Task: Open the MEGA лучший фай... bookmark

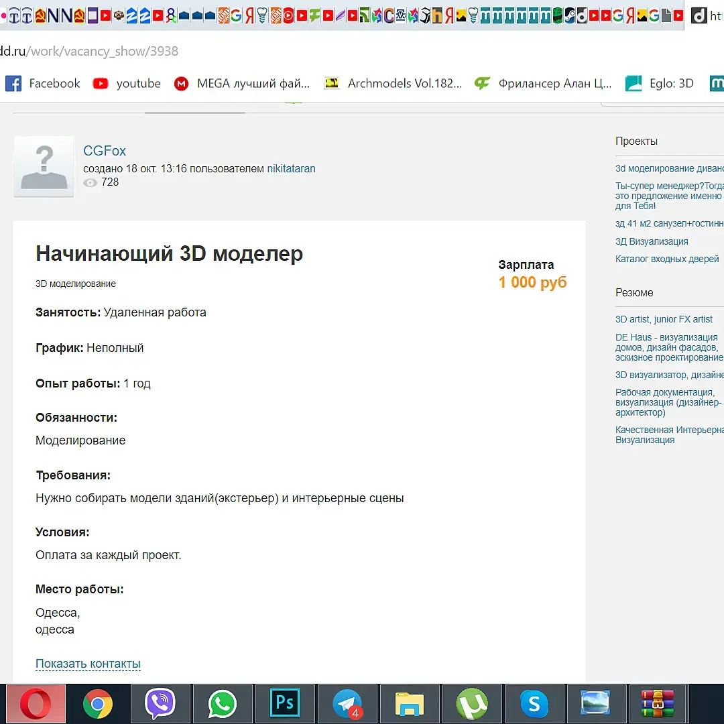Action: click(242, 84)
